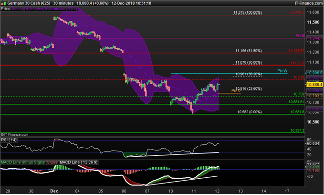Click the 10,700 value on price axis
The height and width of the screenshot is (195, 324).
(313, 102)
